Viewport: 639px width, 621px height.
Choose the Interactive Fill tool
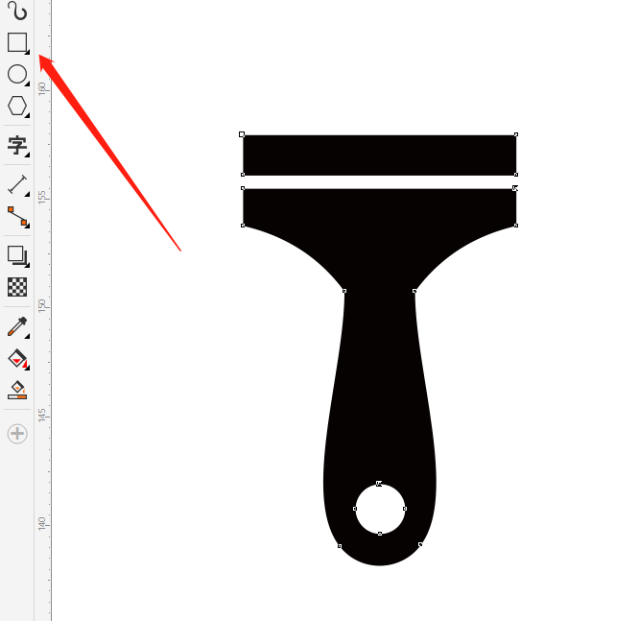point(17,359)
